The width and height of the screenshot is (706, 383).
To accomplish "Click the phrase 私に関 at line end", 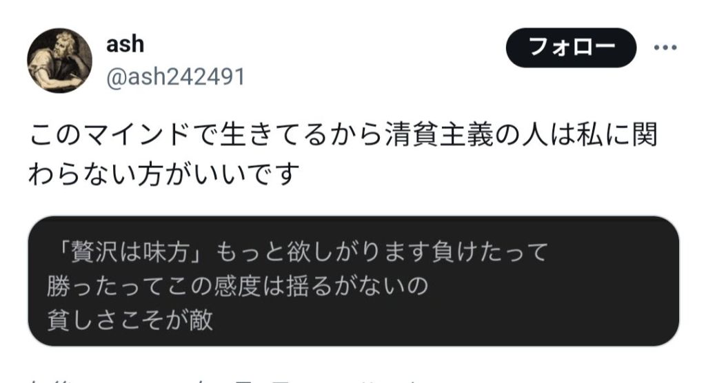I will pyautogui.click(x=617, y=136).
